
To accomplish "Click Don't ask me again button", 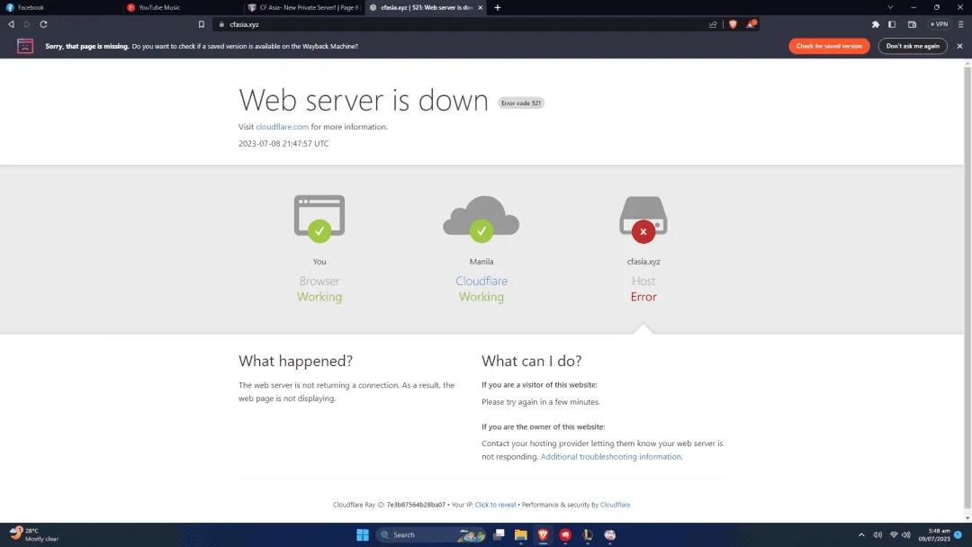I will (x=913, y=46).
